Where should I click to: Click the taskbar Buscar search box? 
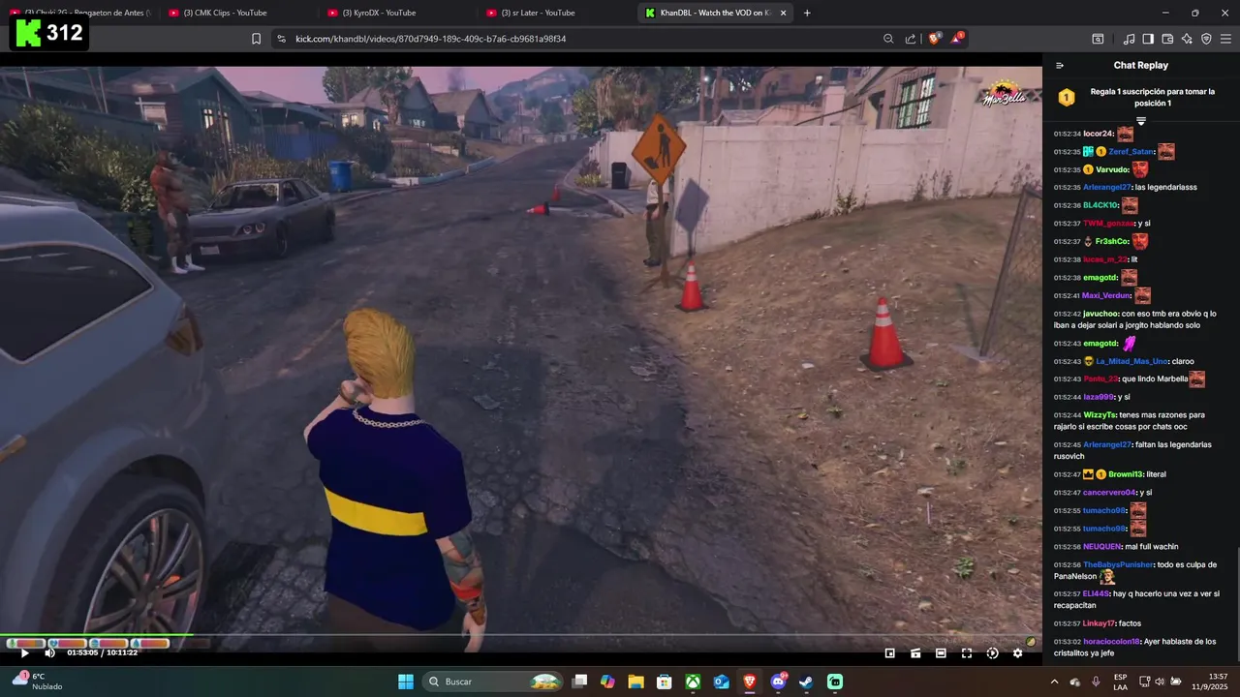(494, 682)
